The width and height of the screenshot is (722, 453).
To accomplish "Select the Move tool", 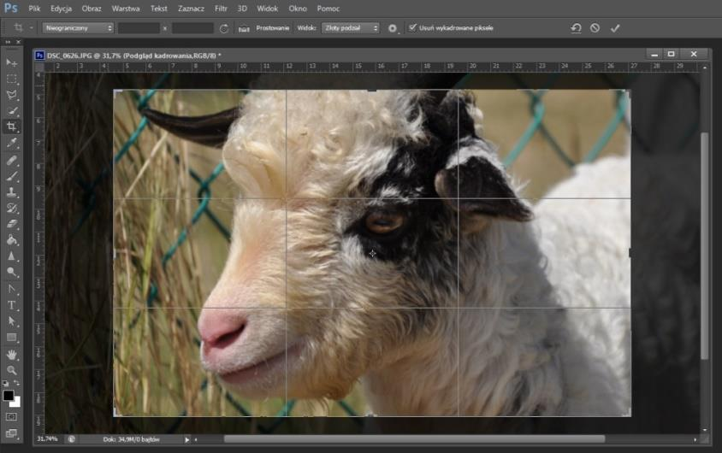I will (12, 63).
